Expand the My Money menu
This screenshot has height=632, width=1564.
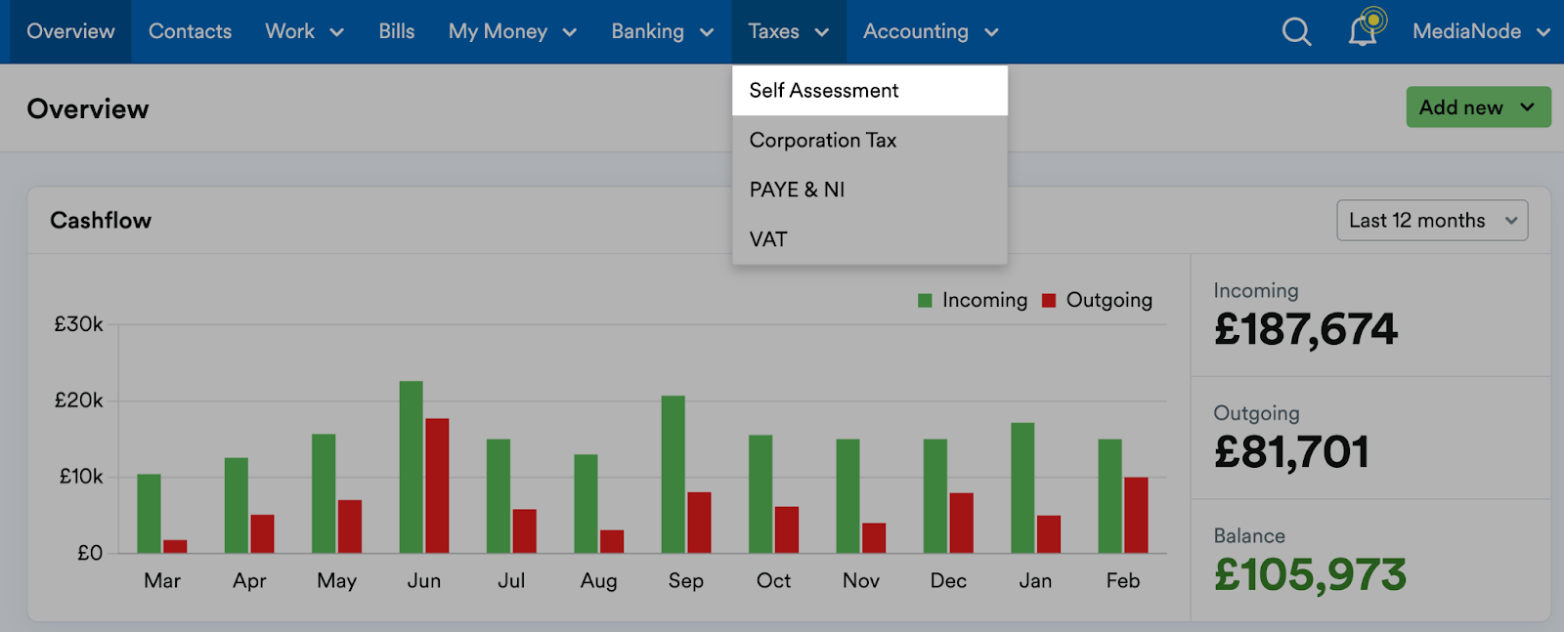[x=512, y=31]
